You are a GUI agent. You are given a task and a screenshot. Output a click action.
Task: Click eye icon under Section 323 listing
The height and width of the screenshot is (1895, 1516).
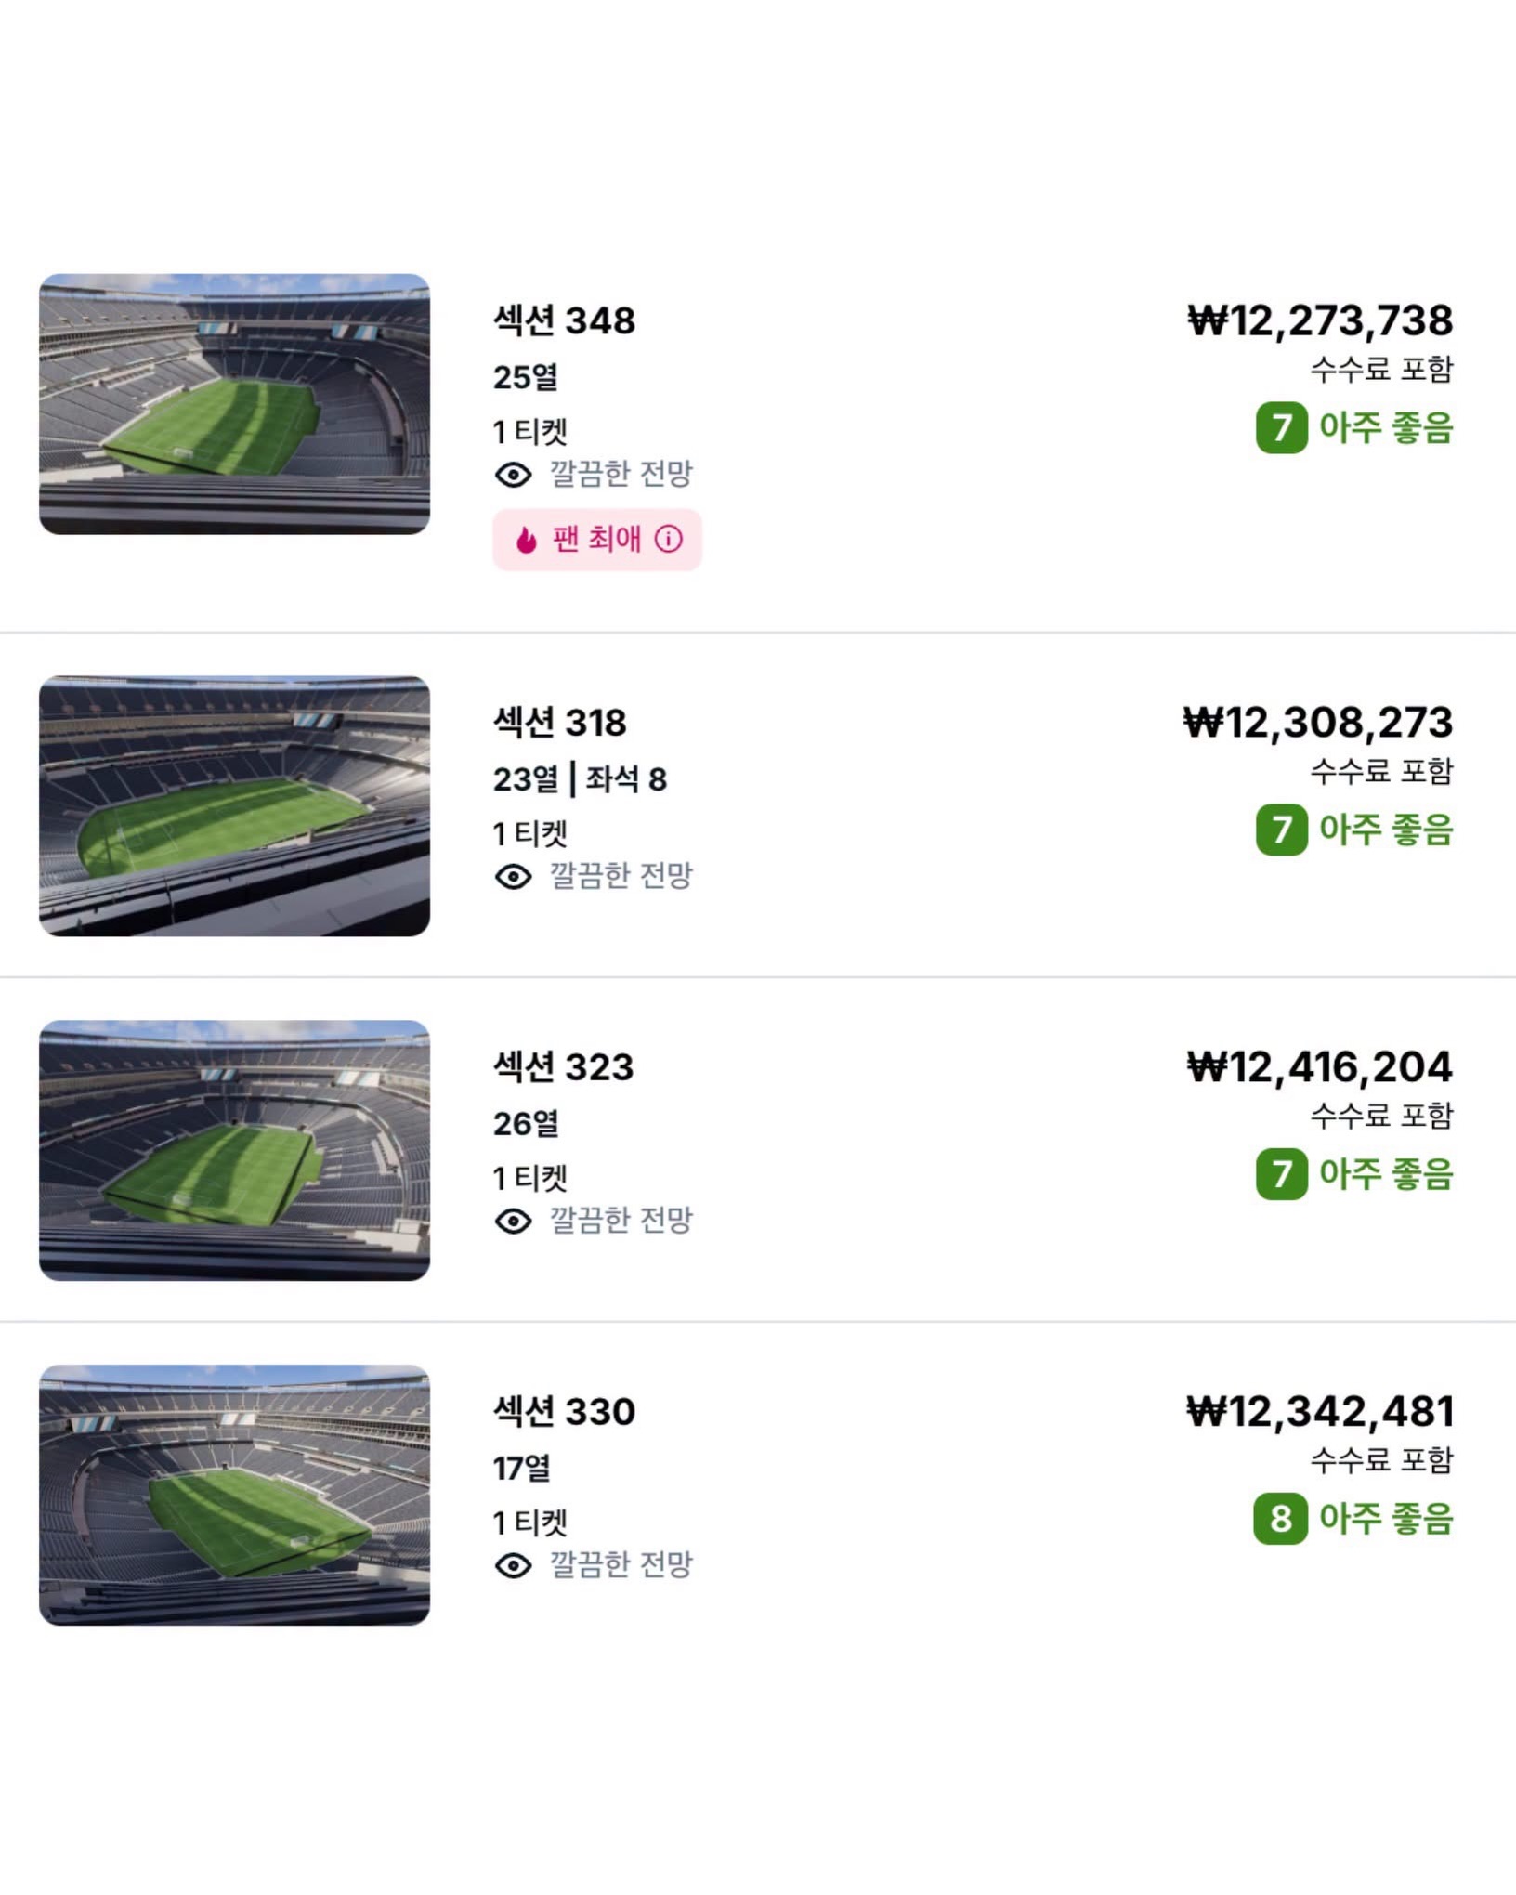[513, 1221]
